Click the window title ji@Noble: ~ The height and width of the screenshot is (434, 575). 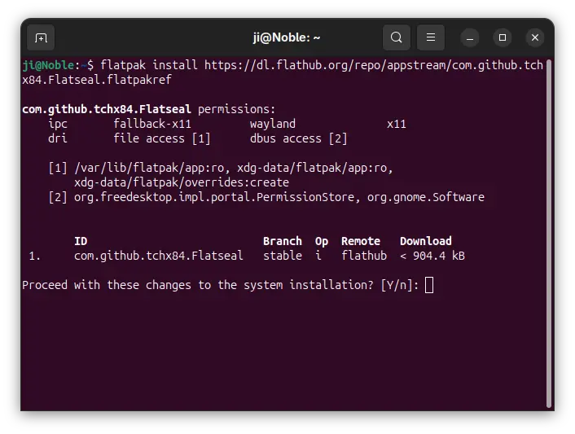[287, 37]
